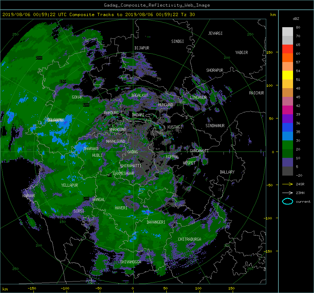Click the LAXMESHWAR city label

124,174
